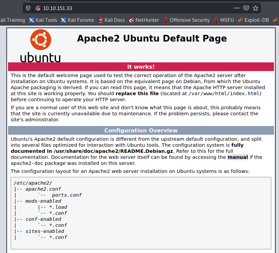The image size is (279, 253).
Task: Click the tracking protection shield icon
Action: tap(28, 8)
